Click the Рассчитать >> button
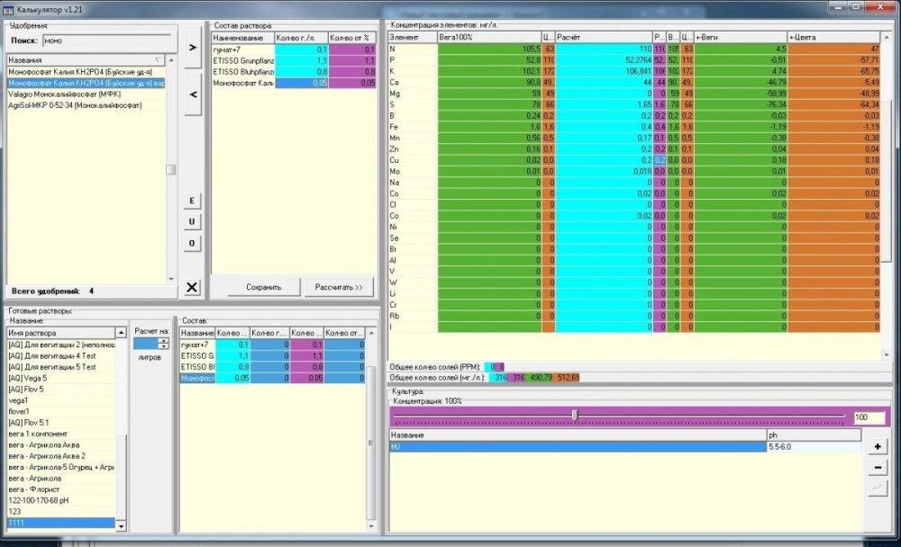Viewport: 901px width, 547px height. (x=339, y=287)
